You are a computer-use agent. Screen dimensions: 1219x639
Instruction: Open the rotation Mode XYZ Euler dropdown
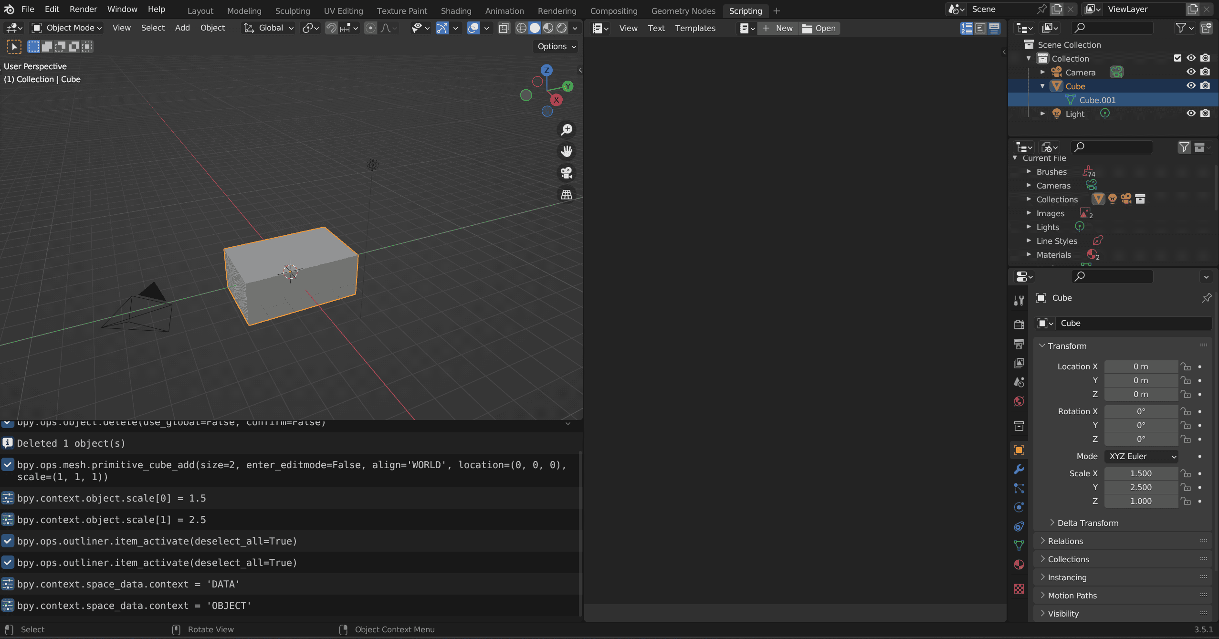point(1141,457)
